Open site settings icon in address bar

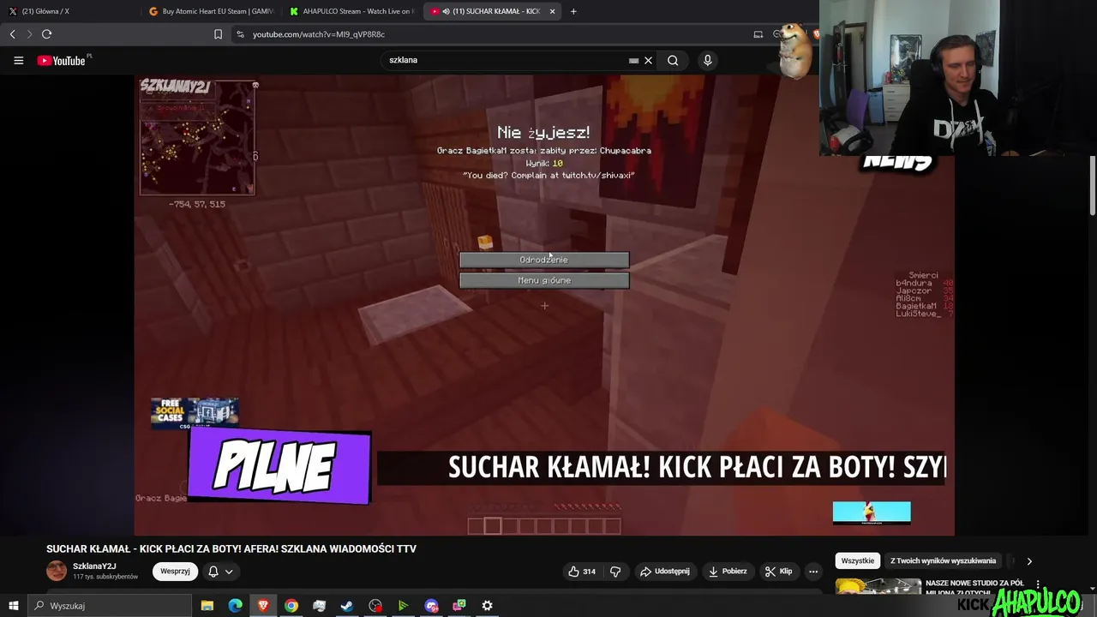[x=240, y=34]
